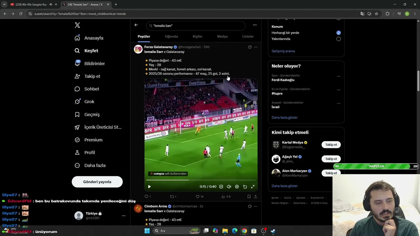Click Daha fazla göster under trends
Screen dimensions: 420x236
coord(284,118)
